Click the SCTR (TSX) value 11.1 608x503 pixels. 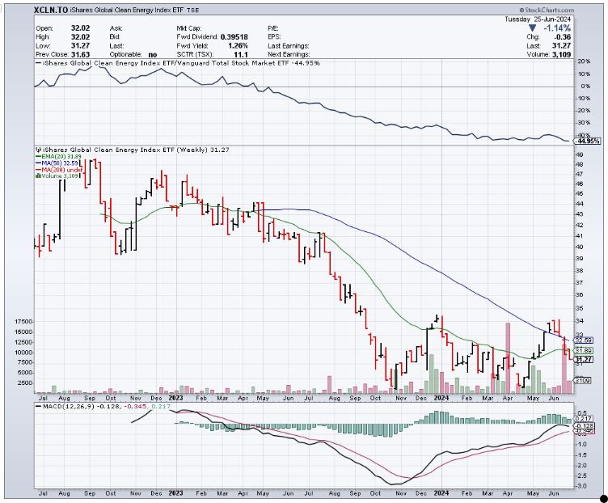click(x=241, y=55)
